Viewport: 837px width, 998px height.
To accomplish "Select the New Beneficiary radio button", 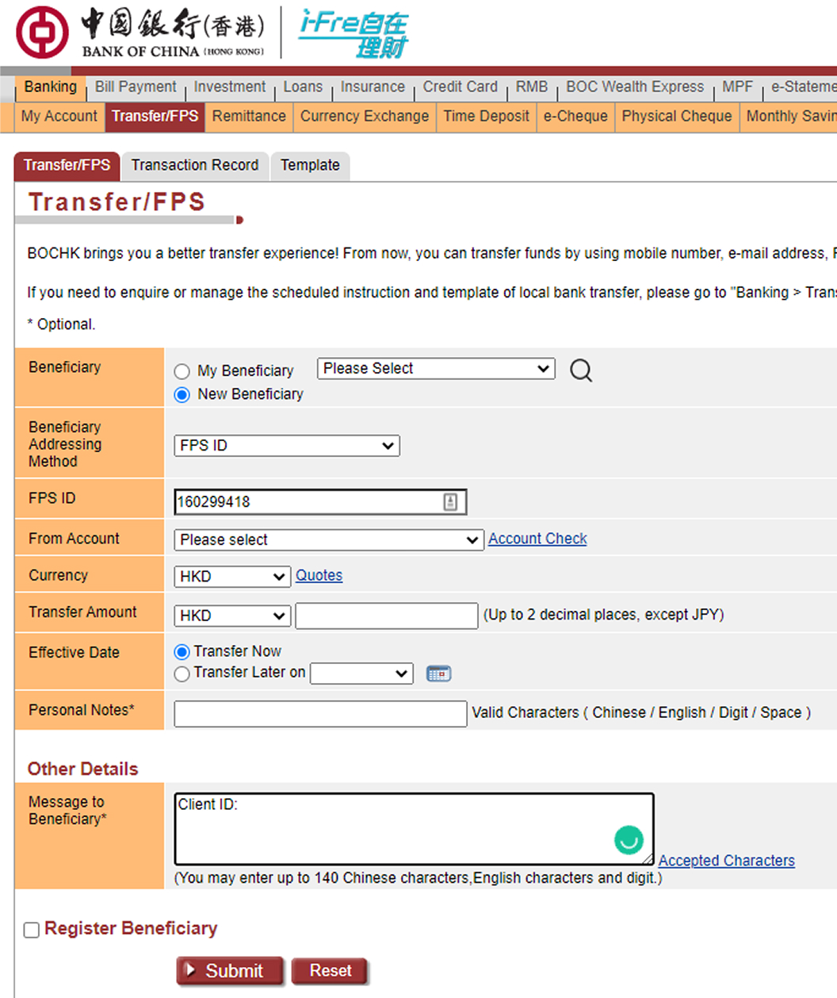I will coord(182,394).
